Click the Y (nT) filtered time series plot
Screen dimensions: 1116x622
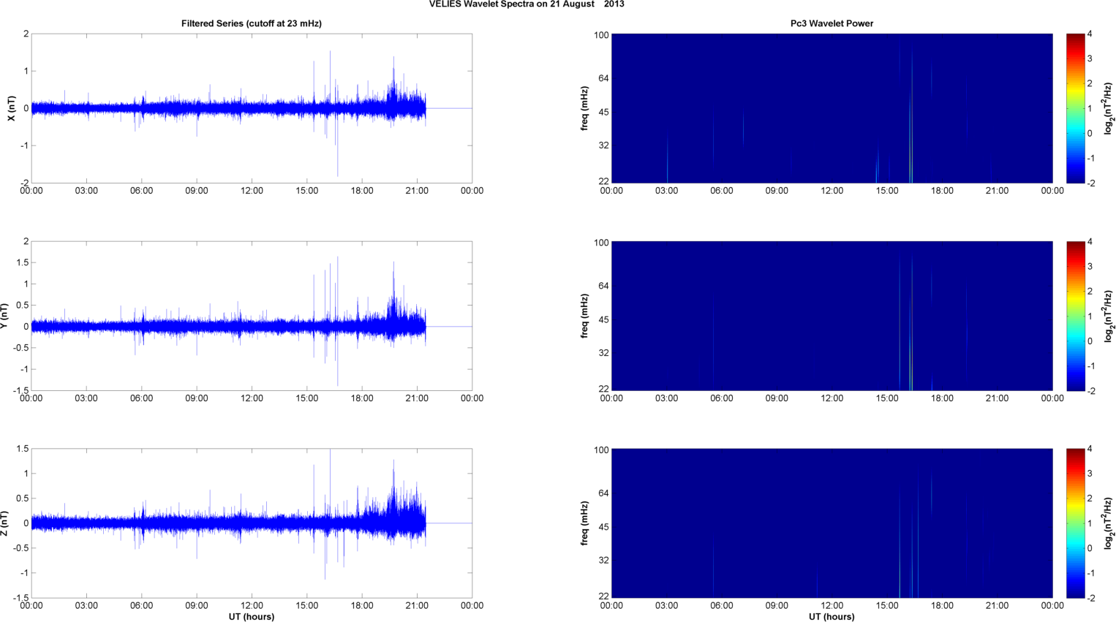click(x=252, y=316)
